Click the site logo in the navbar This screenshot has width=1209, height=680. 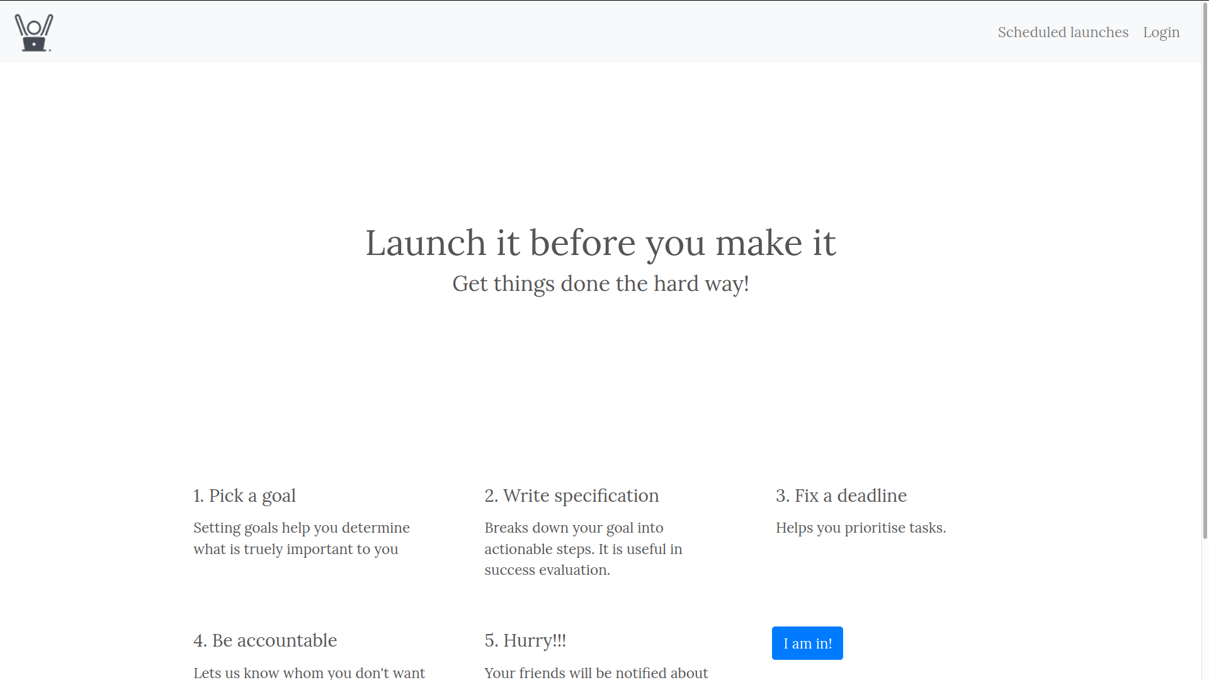(34, 33)
